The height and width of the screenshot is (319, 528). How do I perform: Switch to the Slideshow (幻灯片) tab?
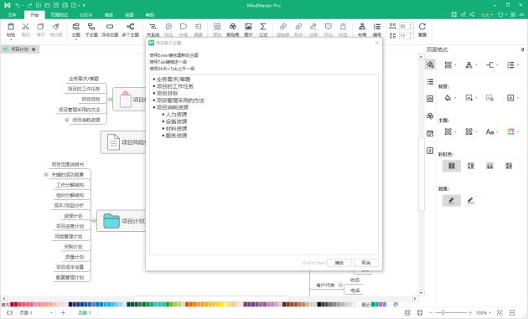coord(86,15)
